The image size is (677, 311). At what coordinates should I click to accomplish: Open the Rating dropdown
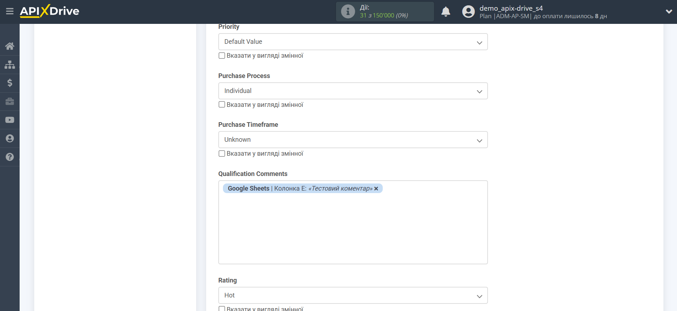(353, 295)
